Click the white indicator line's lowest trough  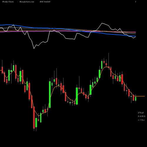(x=34, y=49)
